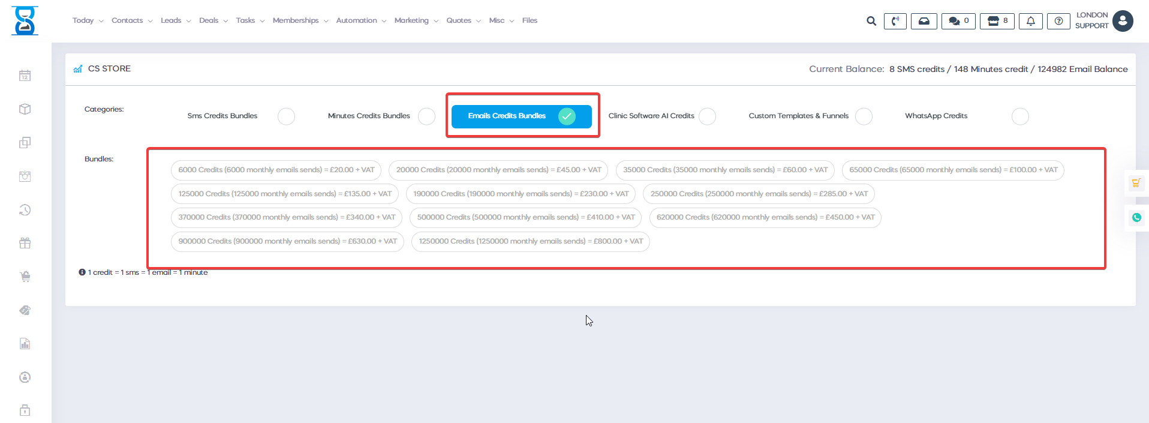Open the Deals menu
The height and width of the screenshot is (423, 1149).
(x=213, y=20)
